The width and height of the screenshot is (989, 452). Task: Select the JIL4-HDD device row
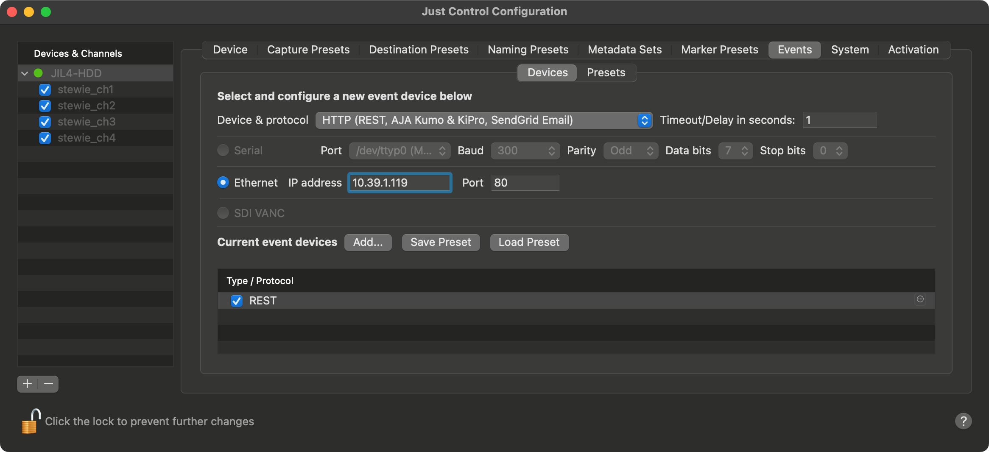(x=95, y=73)
